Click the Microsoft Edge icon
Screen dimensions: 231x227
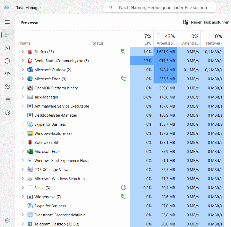pyautogui.click(x=30, y=79)
